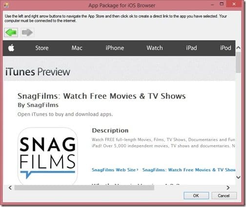
Task: Go to the Watch section
Action: coord(155,48)
